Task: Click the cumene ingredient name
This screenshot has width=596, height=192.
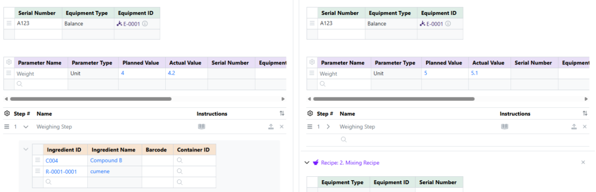Action: point(100,171)
